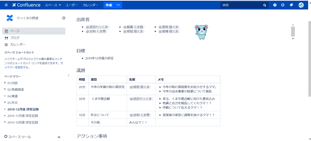Open the help question mark icon

(x=275, y=5)
